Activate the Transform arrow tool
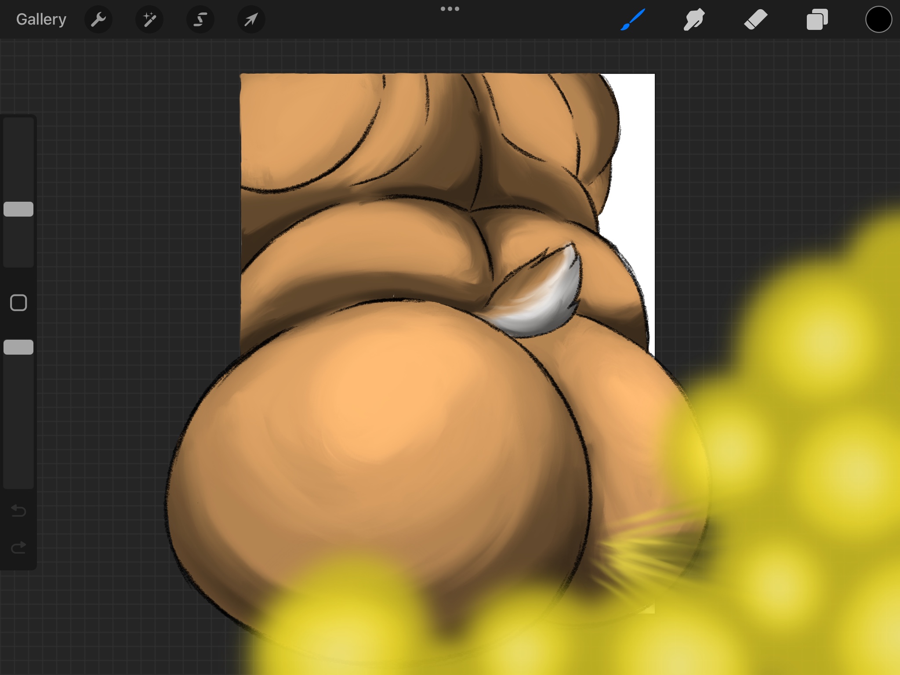900x675 pixels. (x=251, y=19)
